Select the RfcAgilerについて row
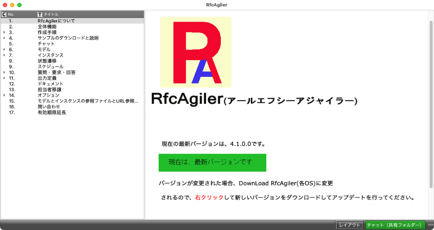434x230 pixels. 72,21
